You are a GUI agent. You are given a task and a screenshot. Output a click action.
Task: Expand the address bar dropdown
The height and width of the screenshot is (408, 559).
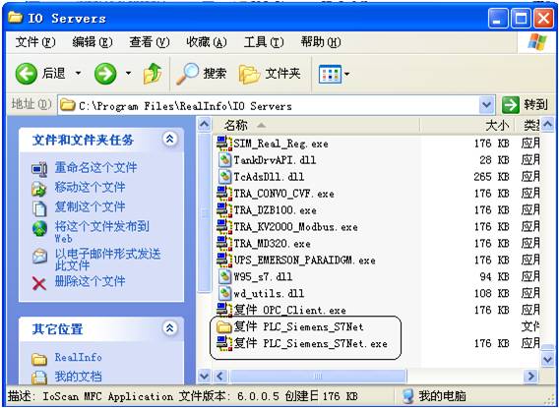point(486,105)
